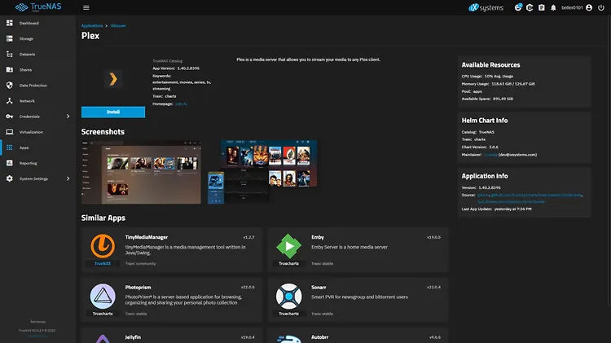Click the Photoprism app icon
This screenshot has width=611, height=343.
click(x=103, y=297)
